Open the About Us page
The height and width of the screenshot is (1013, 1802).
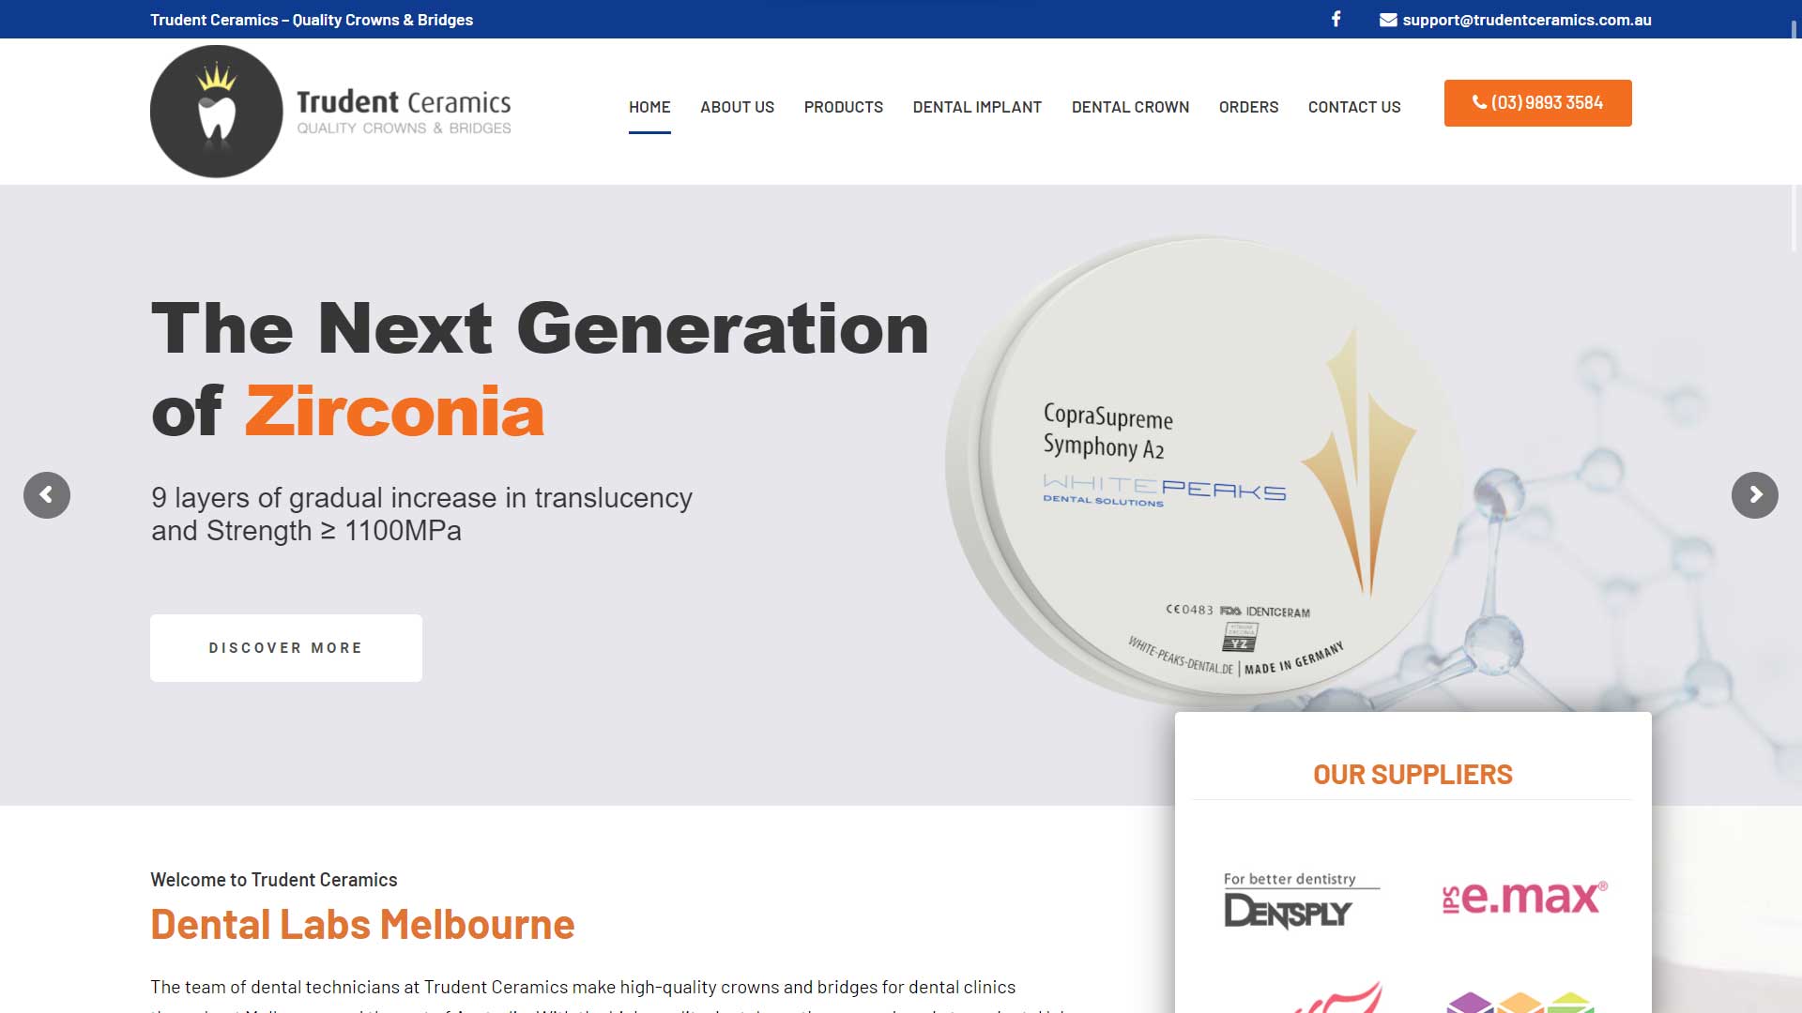[x=737, y=107]
